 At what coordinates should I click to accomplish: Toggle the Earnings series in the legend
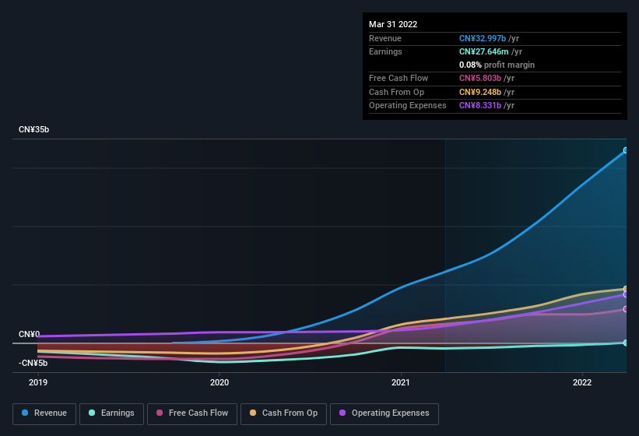point(111,413)
